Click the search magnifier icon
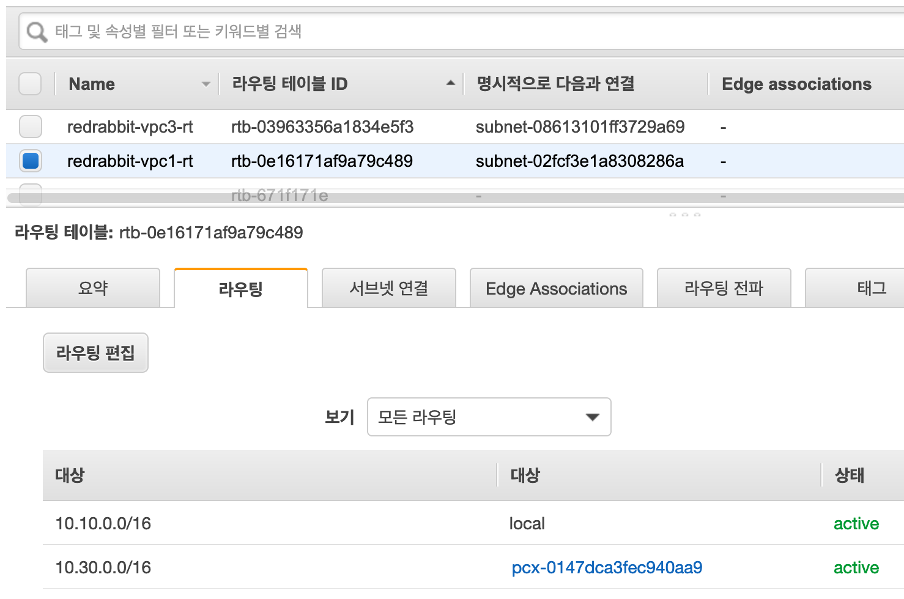904x599 pixels. click(x=37, y=32)
